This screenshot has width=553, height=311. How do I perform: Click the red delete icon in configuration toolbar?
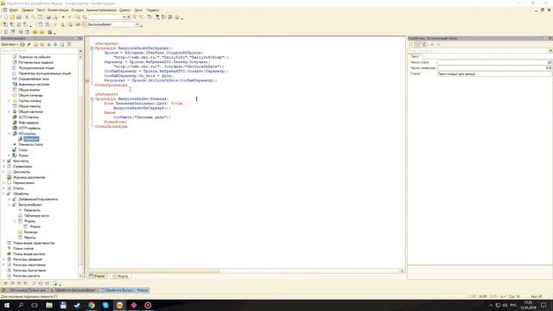(x=42, y=44)
